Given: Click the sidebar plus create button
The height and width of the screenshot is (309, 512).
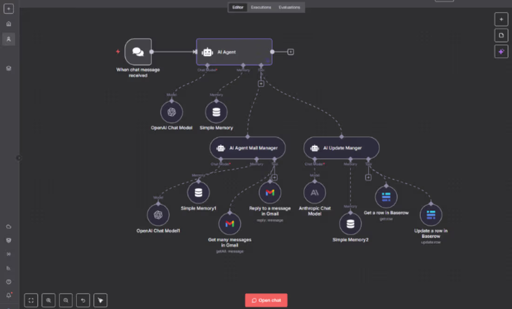Looking at the screenshot, I should tap(8, 8).
